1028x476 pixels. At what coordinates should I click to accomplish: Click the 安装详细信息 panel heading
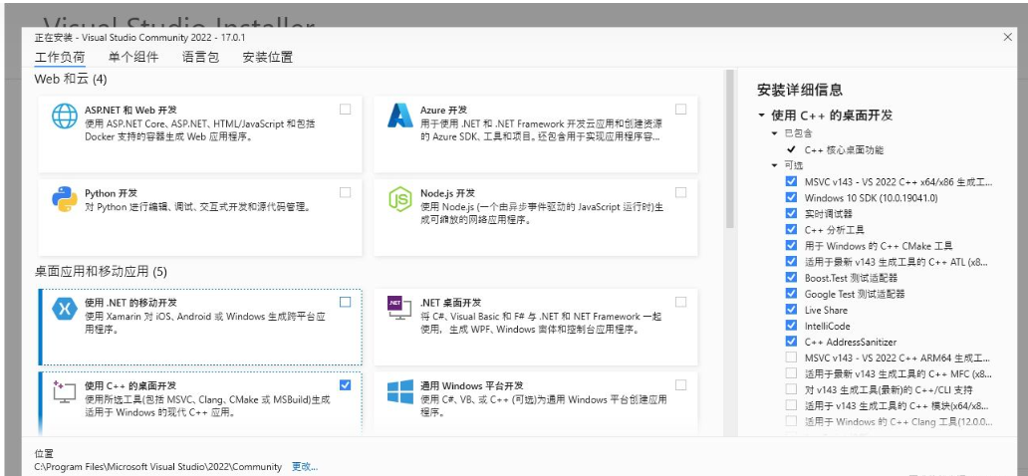tap(800, 90)
